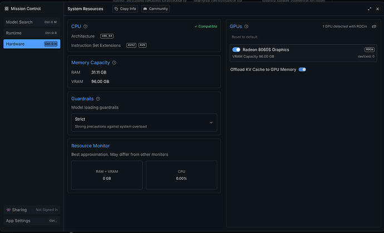This screenshot has height=233, width=384.
Task: Open the GPU detection popout icon
Action: [374, 27]
